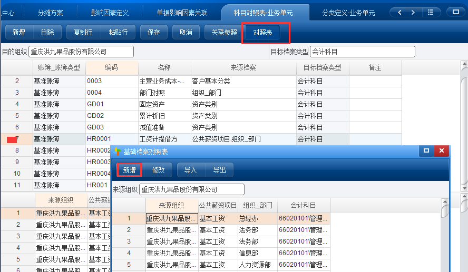Open the 单据影响因素关联 tab
The image size is (468, 272).
coord(182,13)
